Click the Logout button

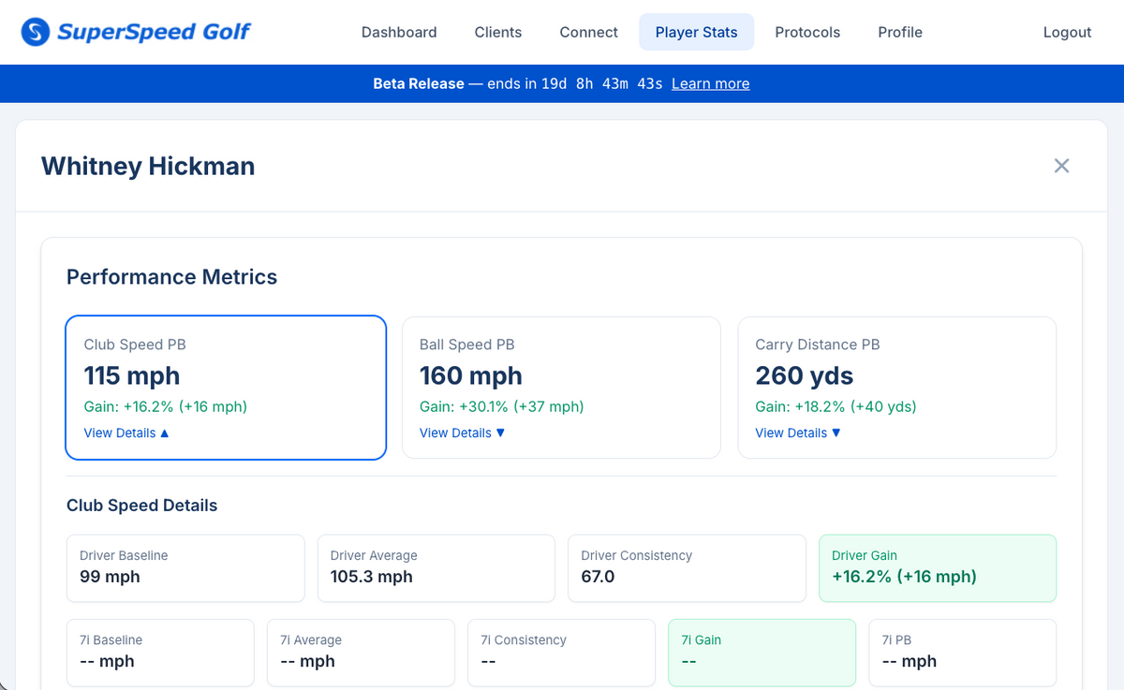pos(1066,32)
